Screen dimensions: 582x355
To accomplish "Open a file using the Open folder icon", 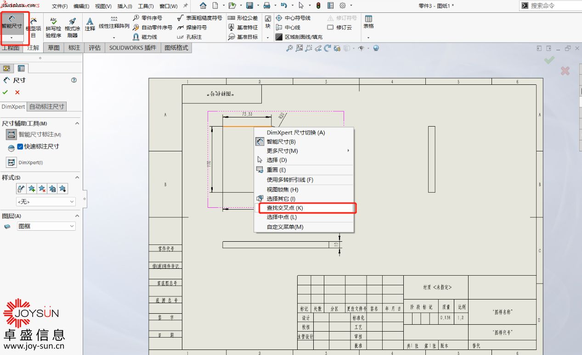I will [232, 6].
